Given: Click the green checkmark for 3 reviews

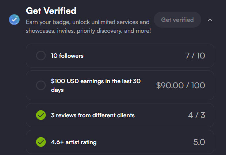Looking at the screenshot, I should [x=41, y=115].
